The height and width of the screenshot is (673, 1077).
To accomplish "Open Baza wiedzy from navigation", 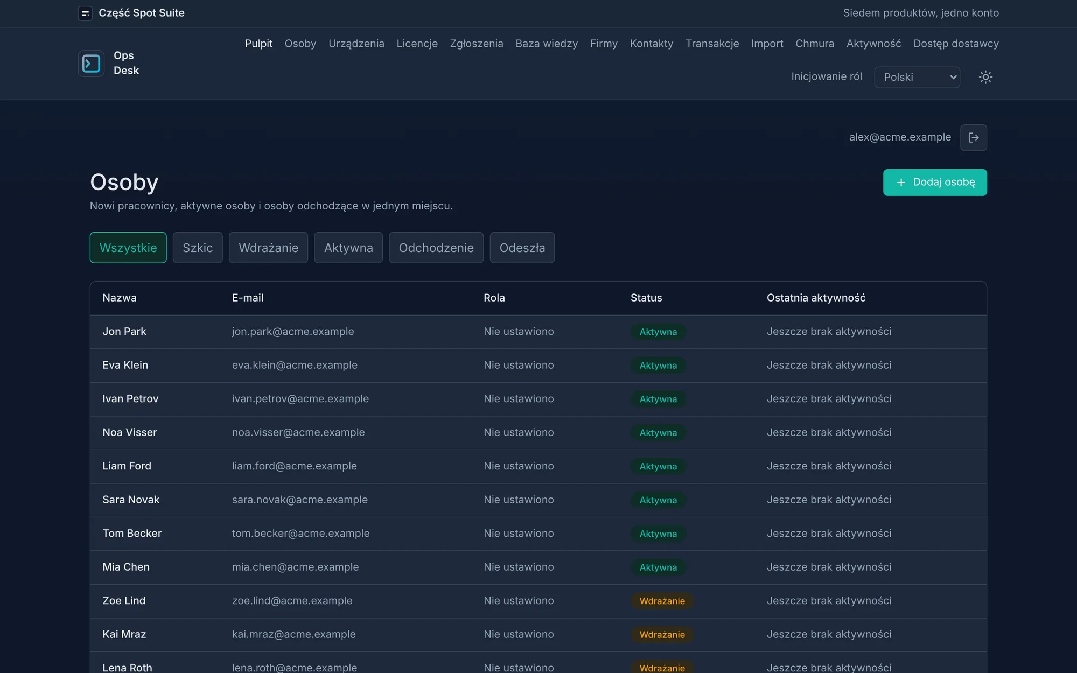I will [x=547, y=44].
